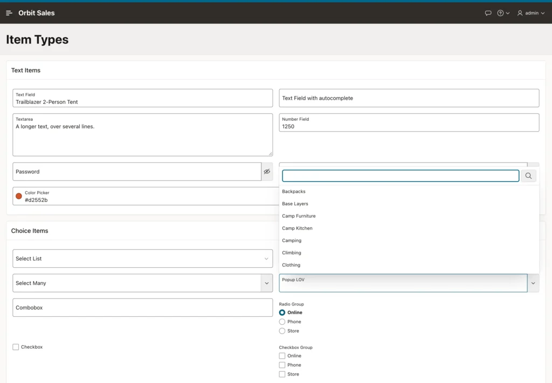The image size is (552, 383).
Task: Click the Checkbox Group label
Action: (296, 347)
